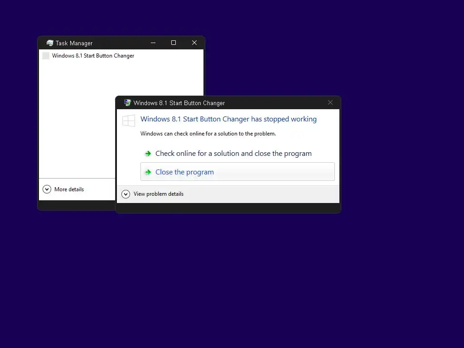Select Windows 8.1 Start Button Changer task row
Screen dimensions: 464x348
click(x=121, y=56)
